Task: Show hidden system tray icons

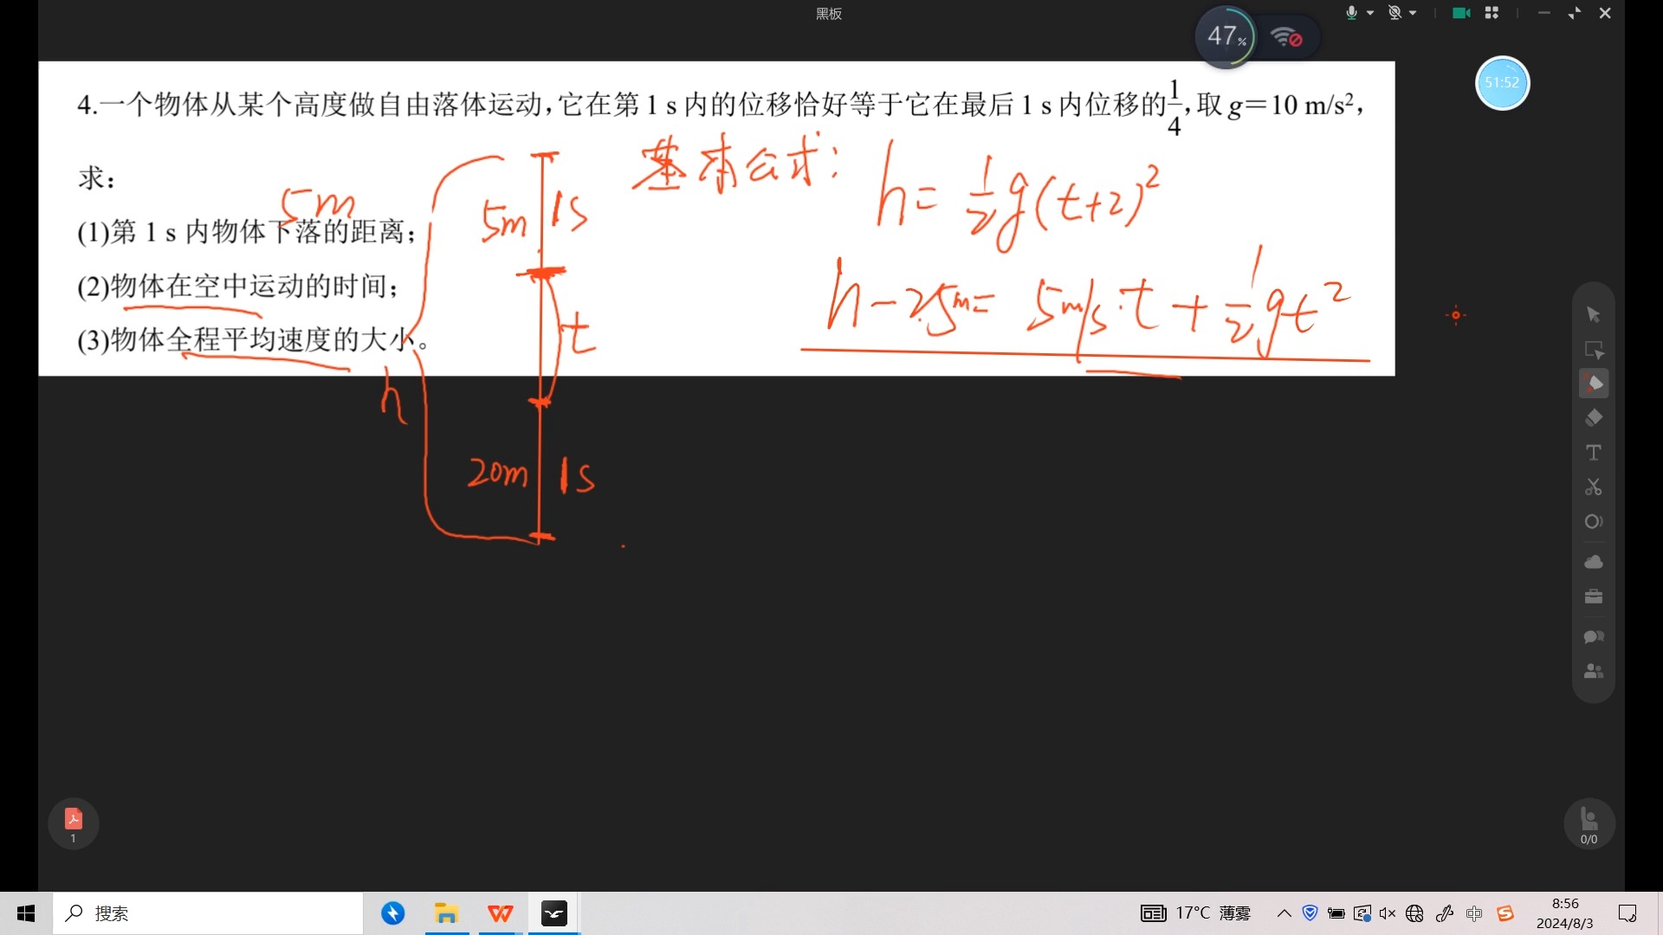Action: point(1284,913)
